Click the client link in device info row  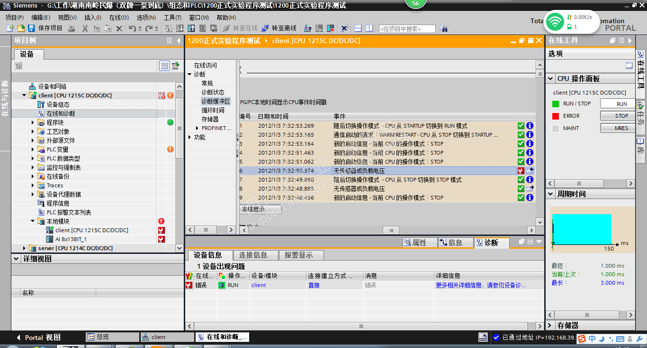pos(259,285)
